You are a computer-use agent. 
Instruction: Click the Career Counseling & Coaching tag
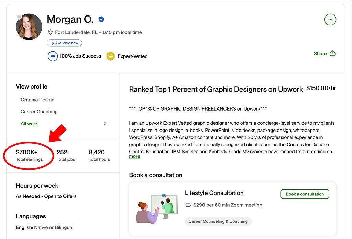[218, 221]
